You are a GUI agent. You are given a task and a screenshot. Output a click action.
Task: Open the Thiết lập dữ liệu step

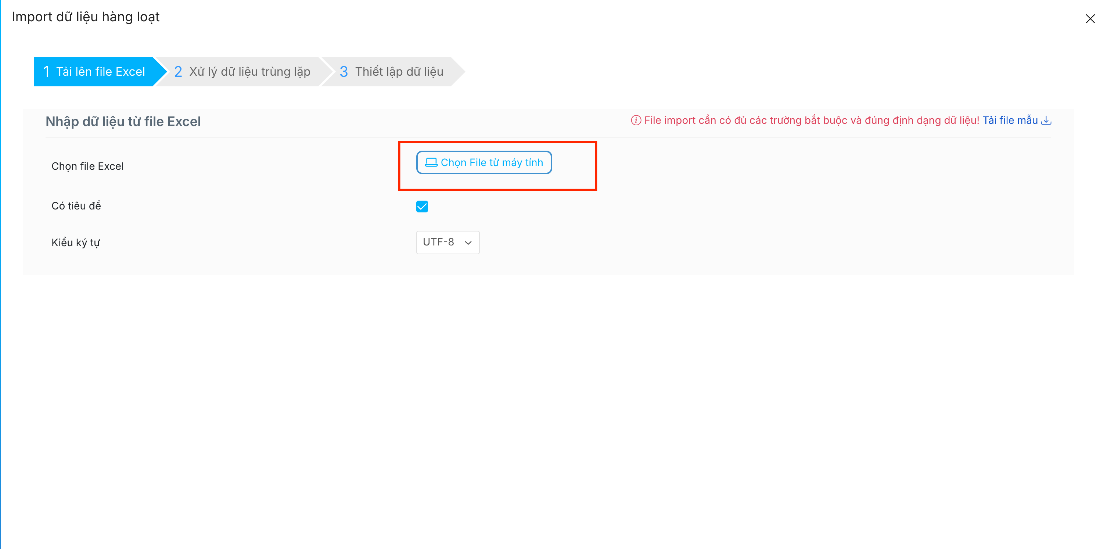399,72
